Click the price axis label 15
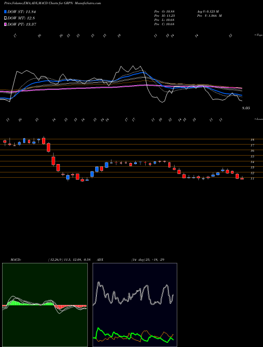The width and height of the screenshot is (263, 347). 252,157
